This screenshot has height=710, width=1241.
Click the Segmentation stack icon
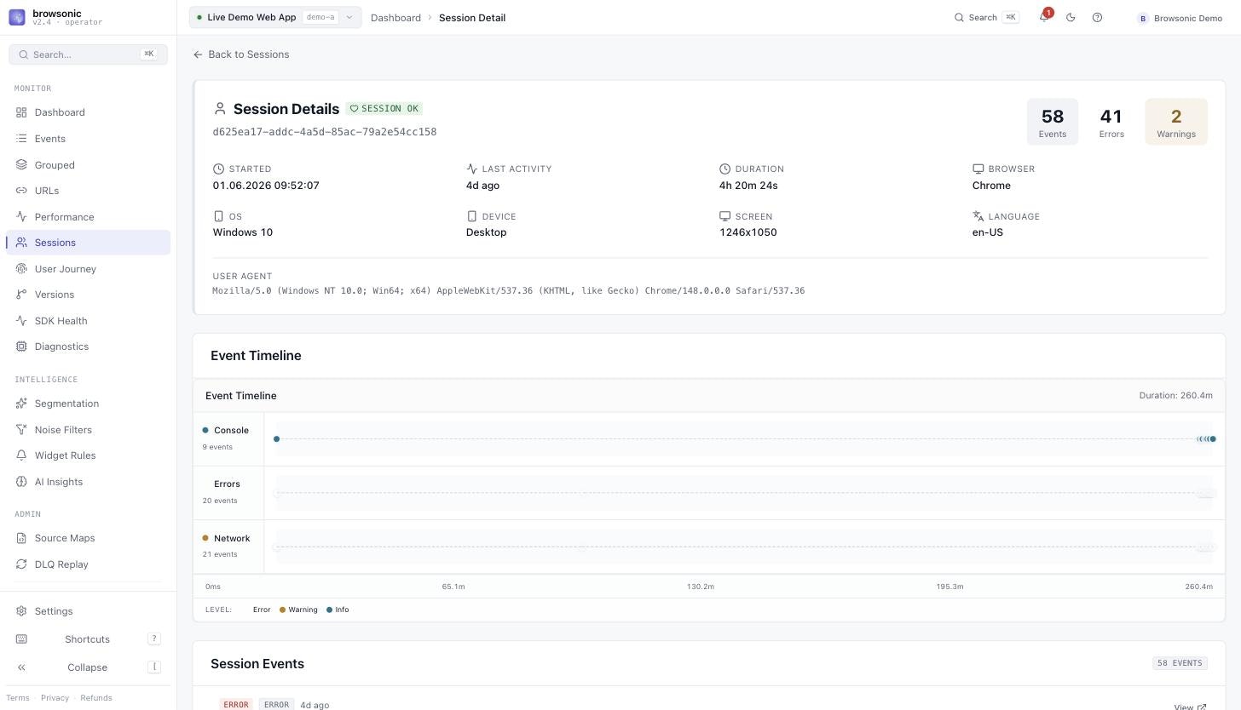[x=21, y=404]
